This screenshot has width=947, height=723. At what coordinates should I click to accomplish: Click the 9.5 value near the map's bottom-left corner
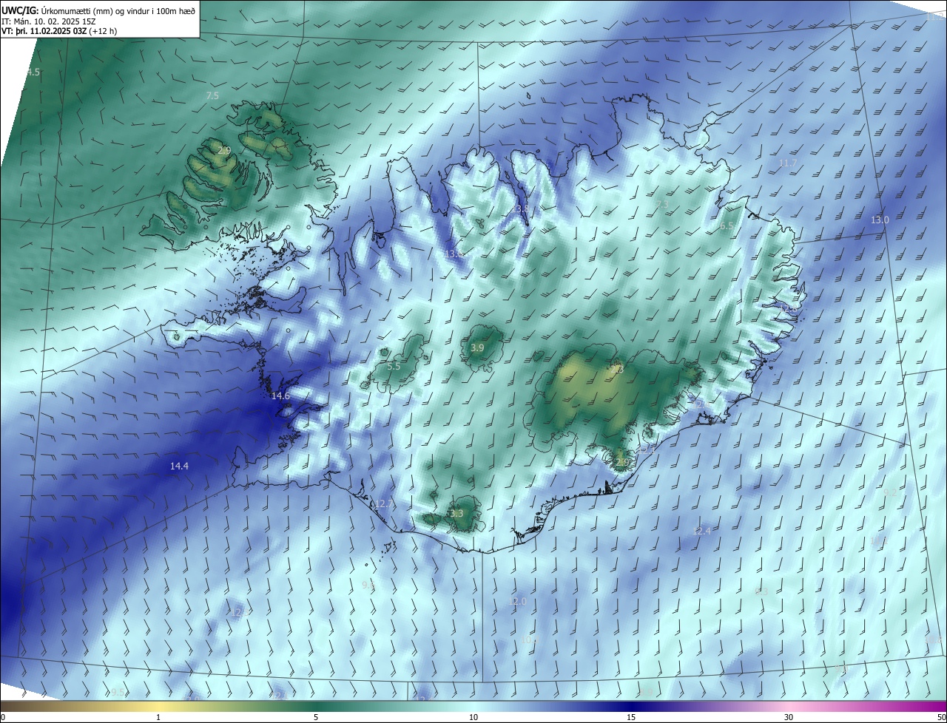click(x=118, y=692)
